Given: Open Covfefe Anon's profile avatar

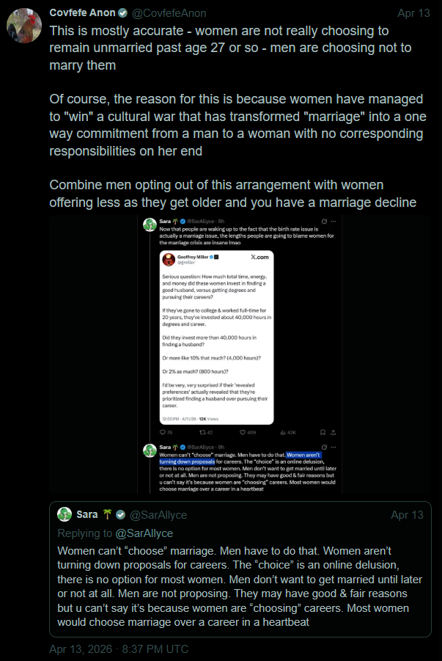Looking at the screenshot, I should (x=23, y=25).
